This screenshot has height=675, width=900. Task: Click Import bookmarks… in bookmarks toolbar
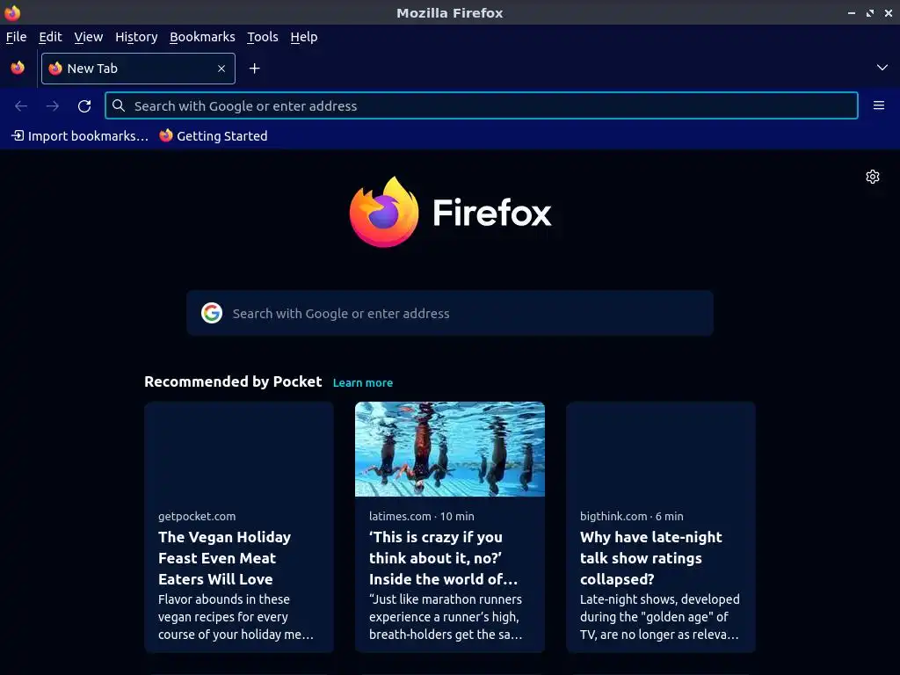click(80, 136)
